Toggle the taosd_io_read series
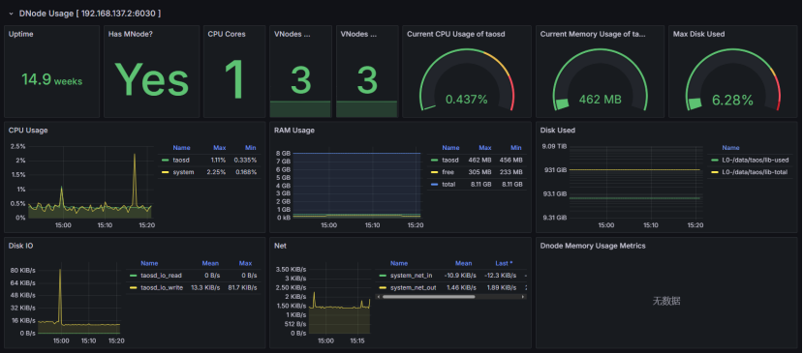803x353 pixels. pos(161,276)
